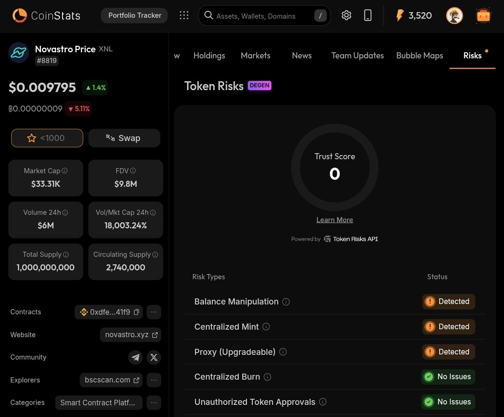Click the $33.31K market cap value
The height and width of the screenshot is (417, 504).
[46, 184]
